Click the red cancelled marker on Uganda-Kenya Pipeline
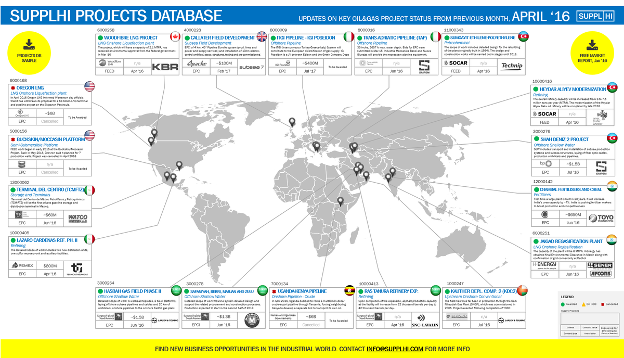 click(x=274, y=291)
